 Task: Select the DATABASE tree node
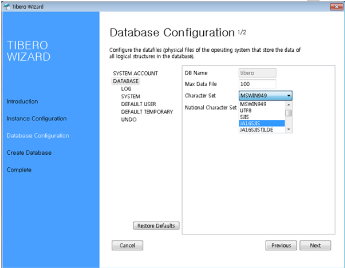[x=125, y=81]
